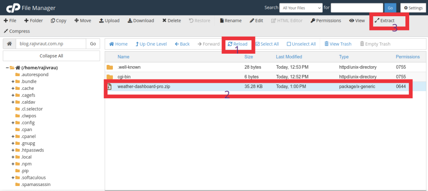Click the Compress toolbar button
Viewport: 428px width, 191px height.
pyautogui.click(x=17, y=31)
